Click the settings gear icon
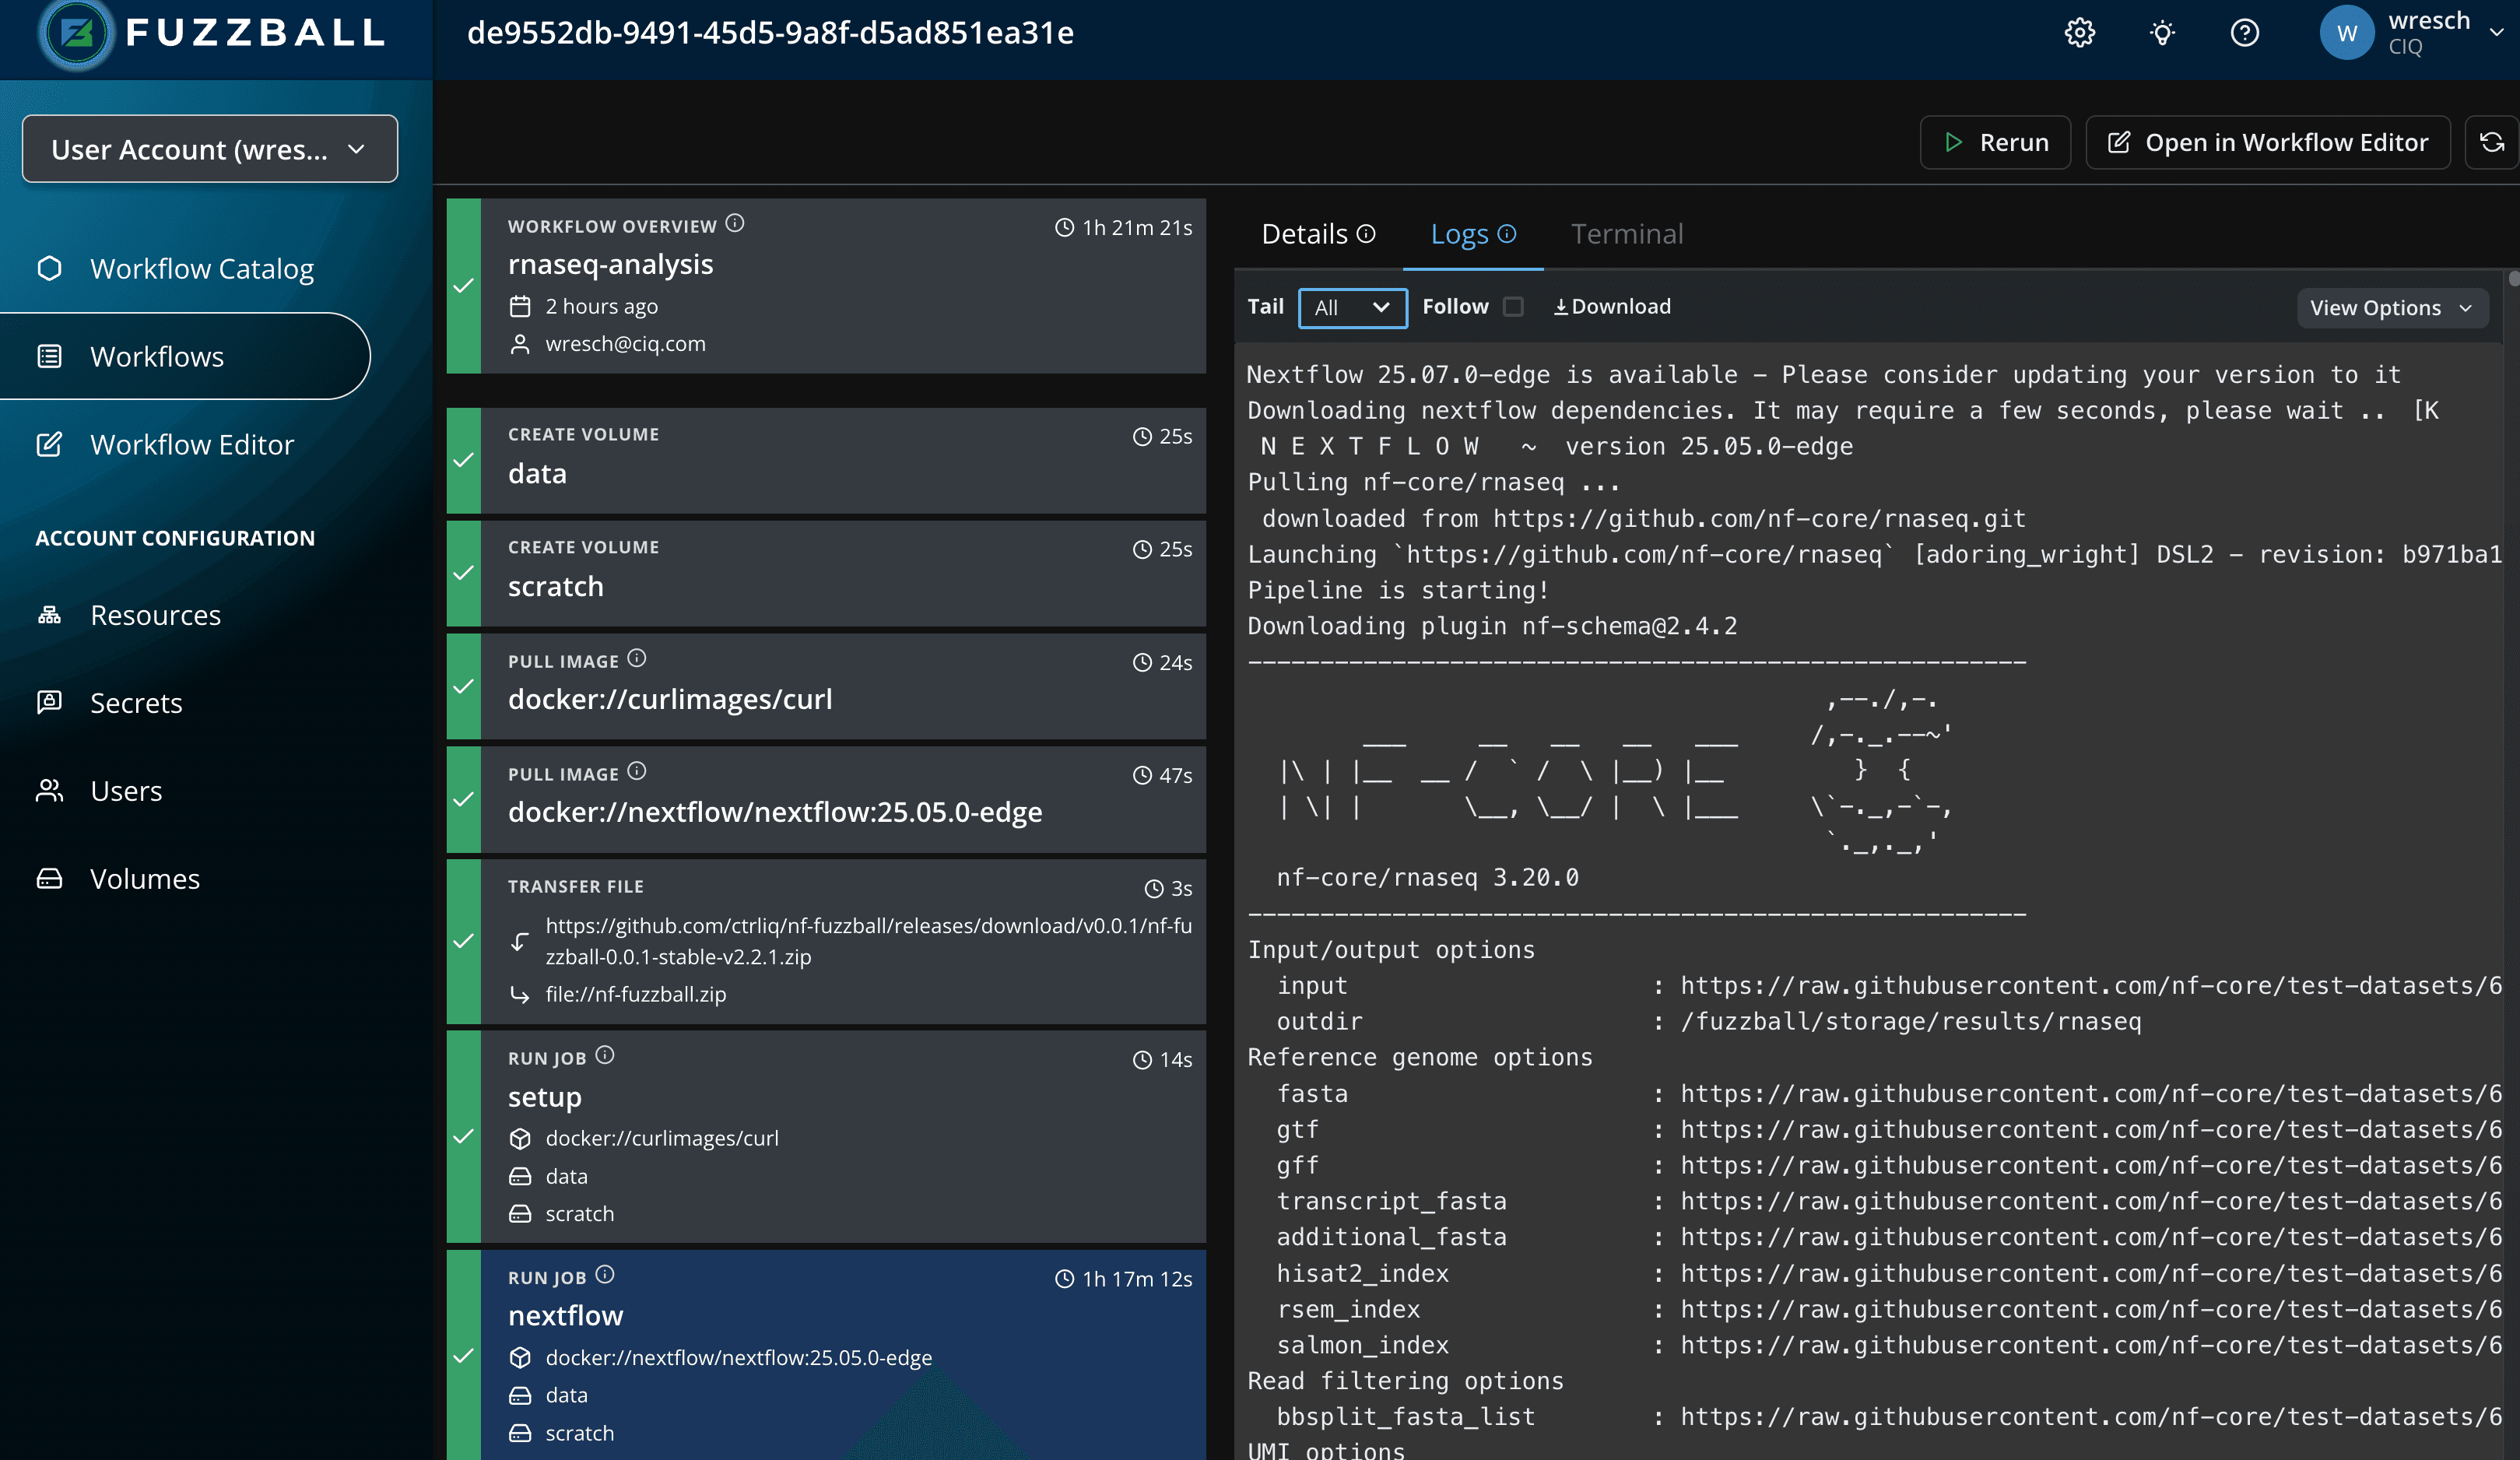The height and width of the screenshot is (1460, 2520). [2079, 33]
